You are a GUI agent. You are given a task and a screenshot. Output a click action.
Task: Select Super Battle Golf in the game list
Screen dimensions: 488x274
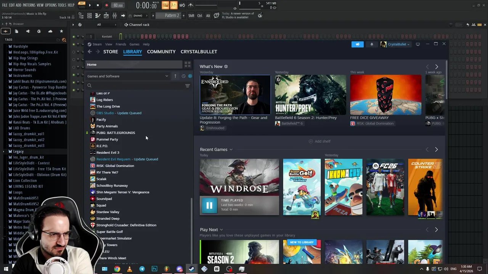point(109,232)
